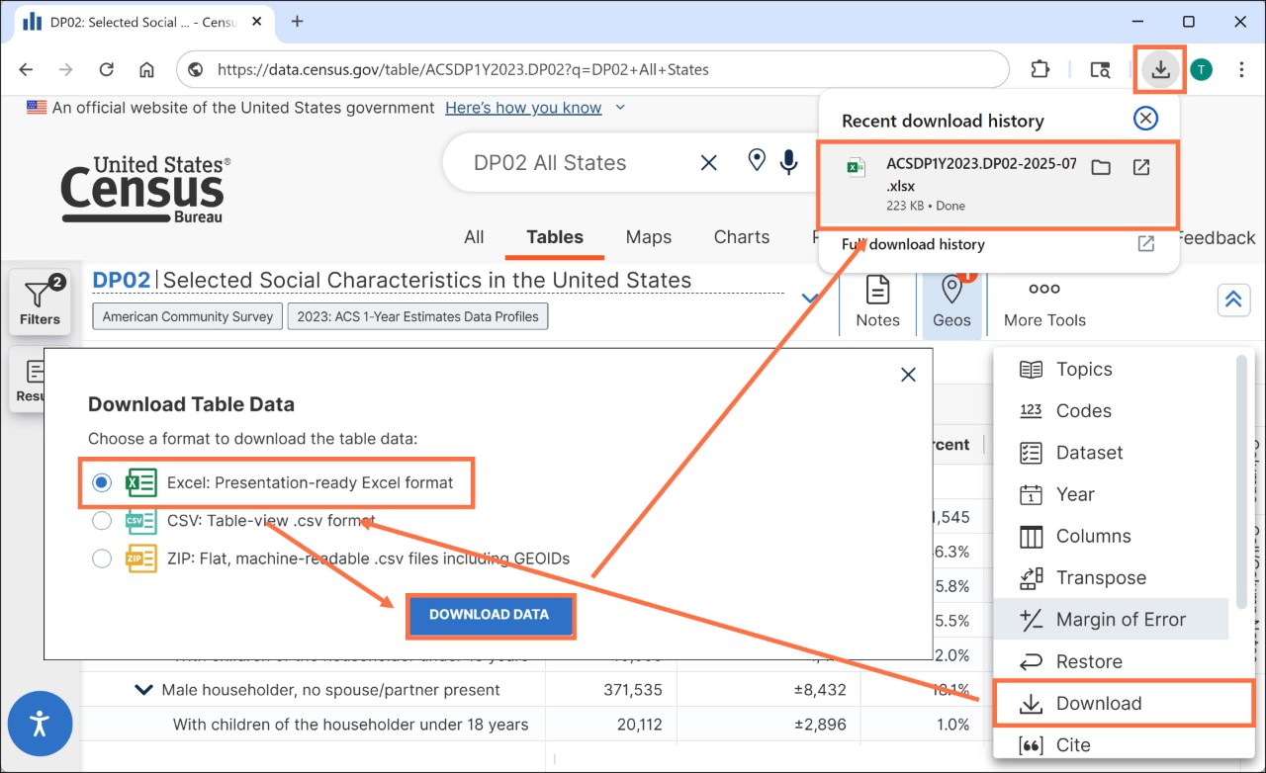Toggle Margin of Error in More Tools menu
Image resolution: width=1266 pixels, height=773 pixels.
tap(1113, 620)
